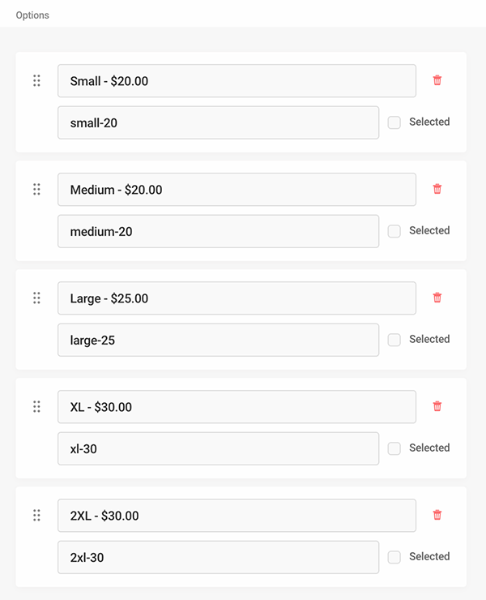The image size is (486, 600).
Task: Delete the 2XL - $30.00 option
Action: tap(437, 515)
